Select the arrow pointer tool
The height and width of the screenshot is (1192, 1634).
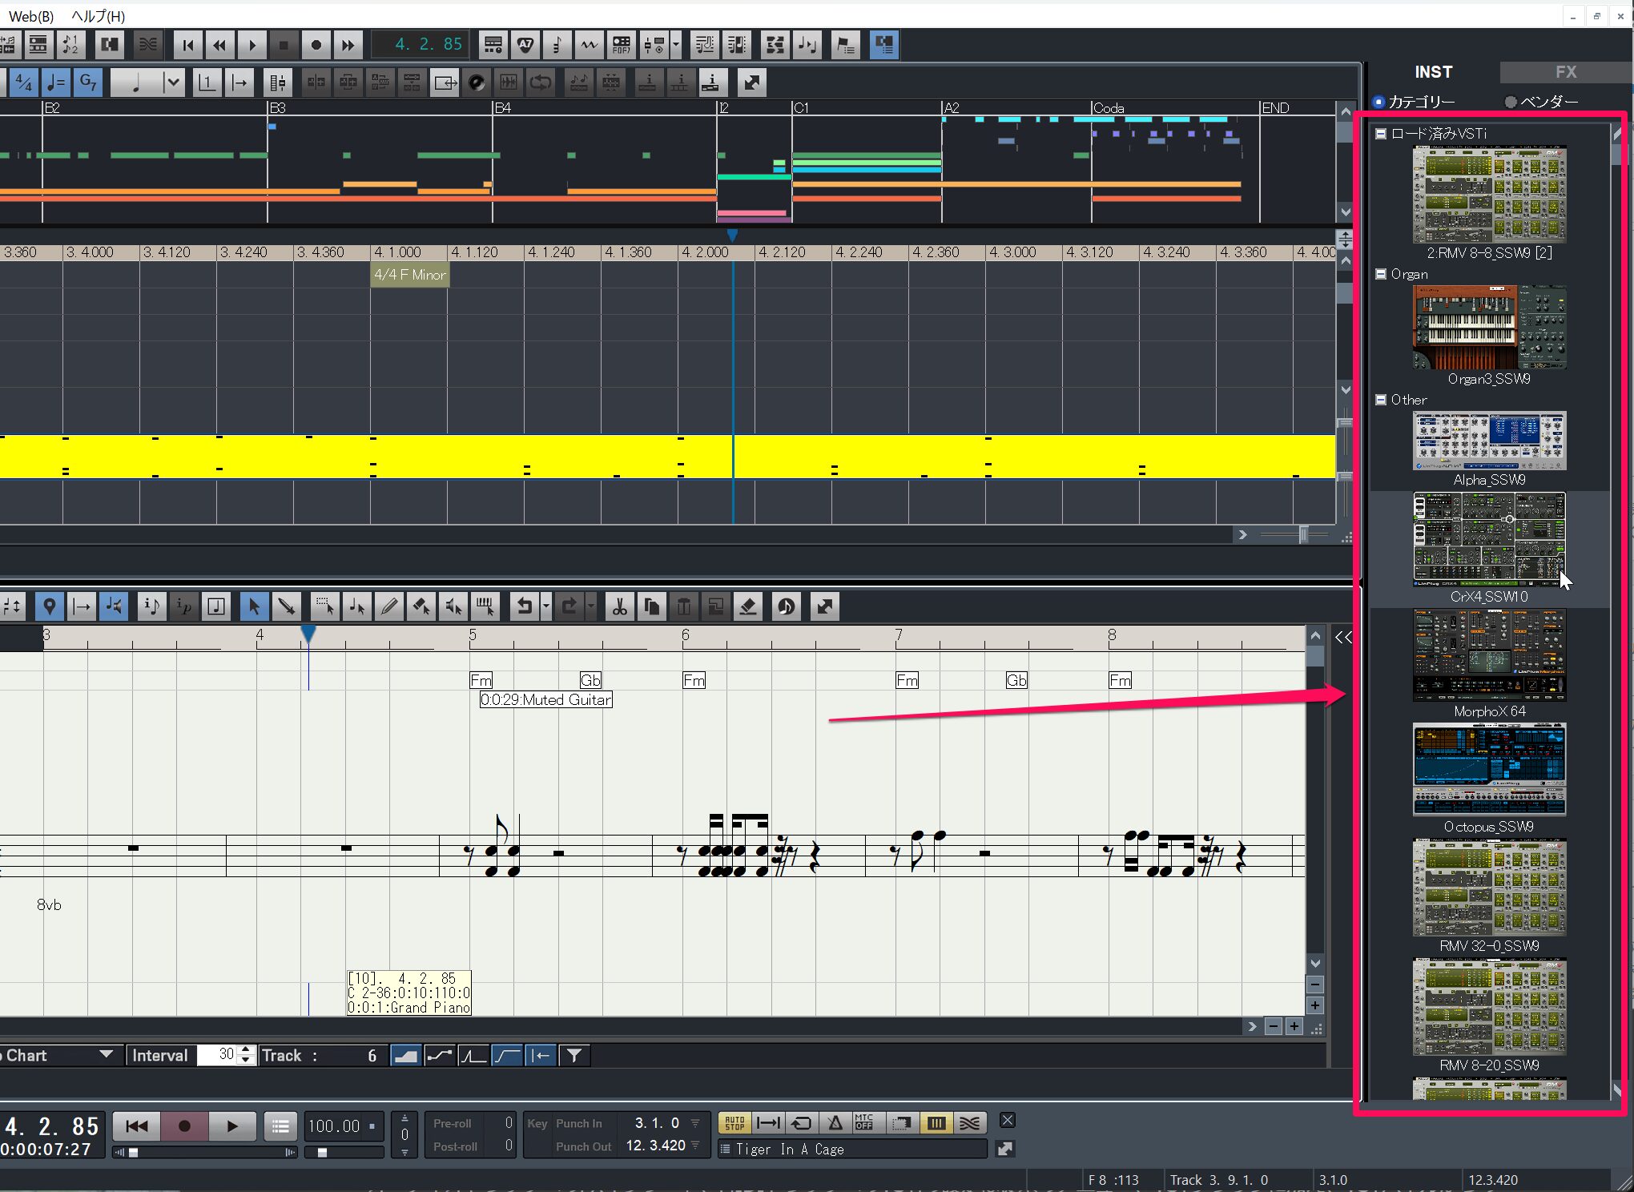click(x=254, y=606)
